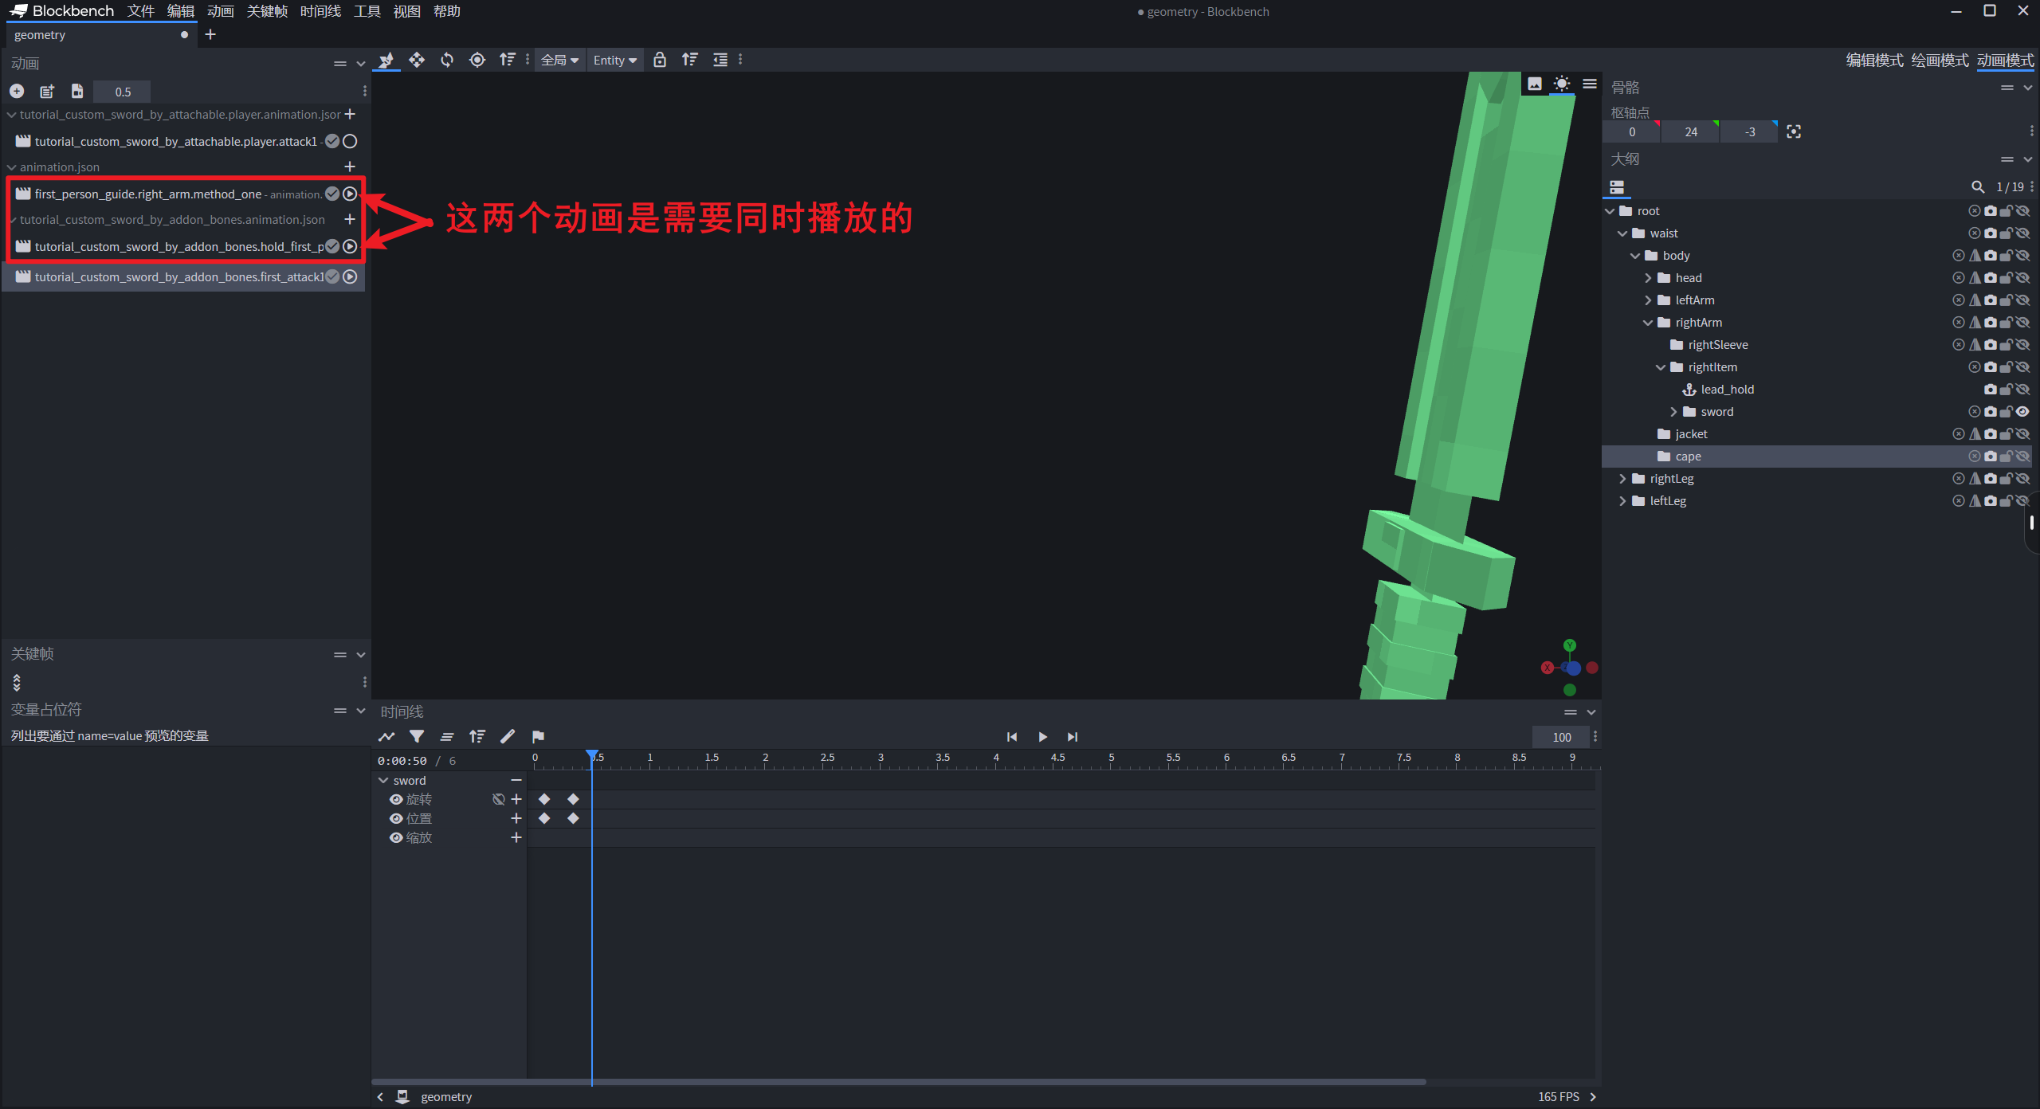
Task: Add animation to tutorial_custom_sword_by_addon_bones.animation.json
Action: click(350, 219)
